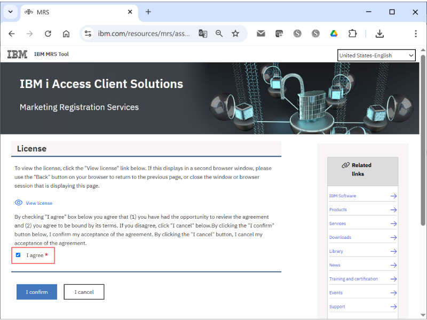Screen dimensions: 427x320
Task: Toggle the I agree checkbox
Action: click(18, 255)
